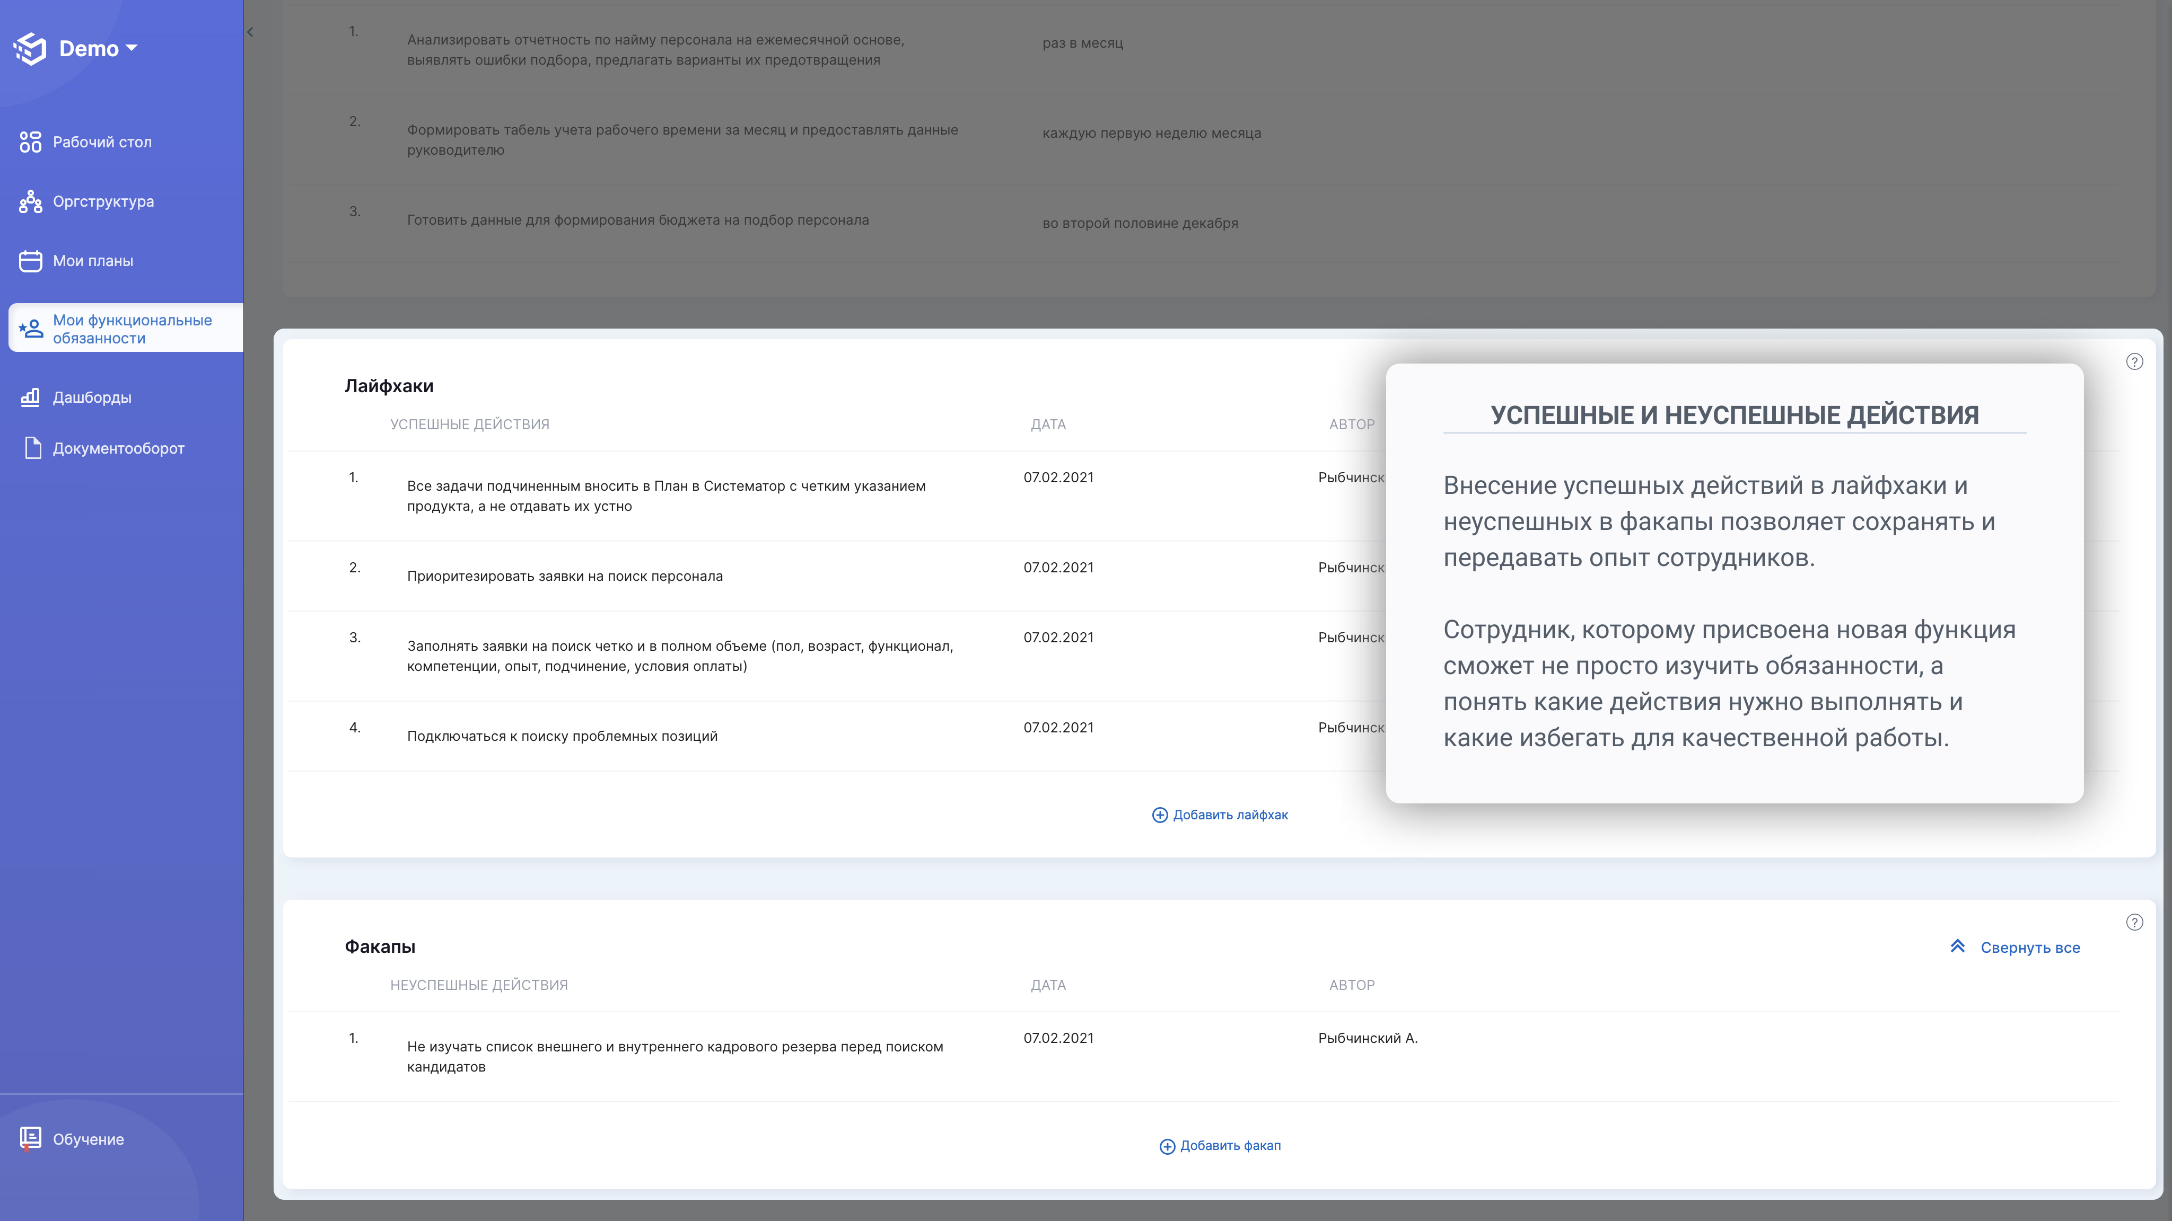Click the Дашборды chart icon
This screenshot has width=2172, height=1221.
click(x=30, y=397)
